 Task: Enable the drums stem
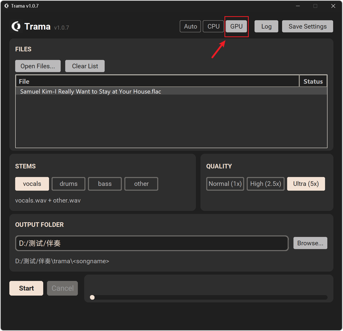click(68, 184)
